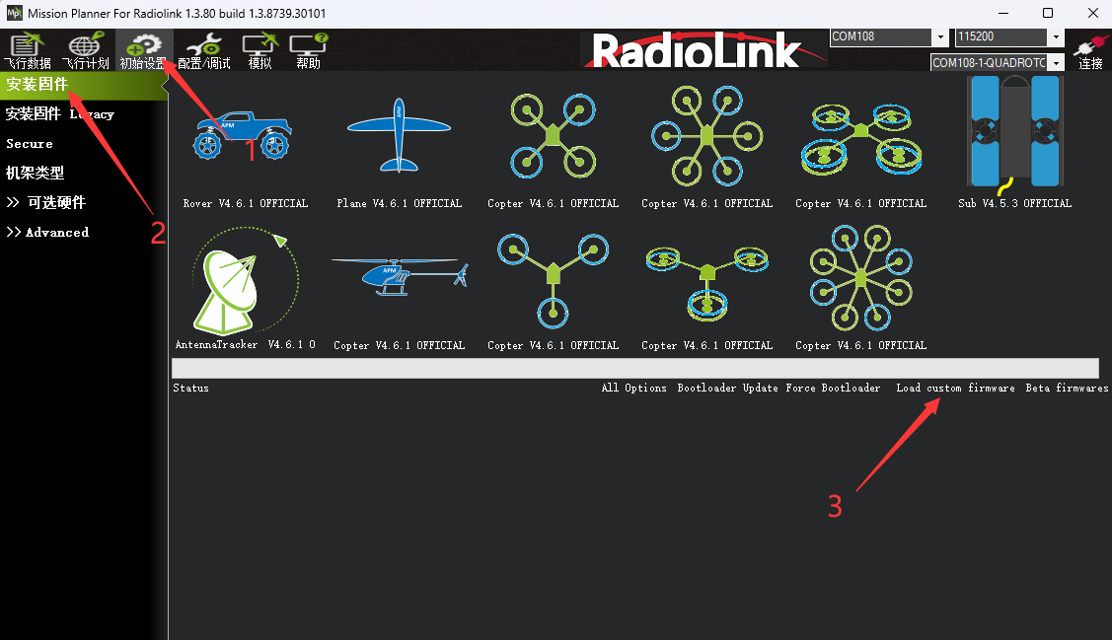Open the 飞行数据 flight data tab
The height and width of the screenshot is (640, 1112).
(28, 51)
